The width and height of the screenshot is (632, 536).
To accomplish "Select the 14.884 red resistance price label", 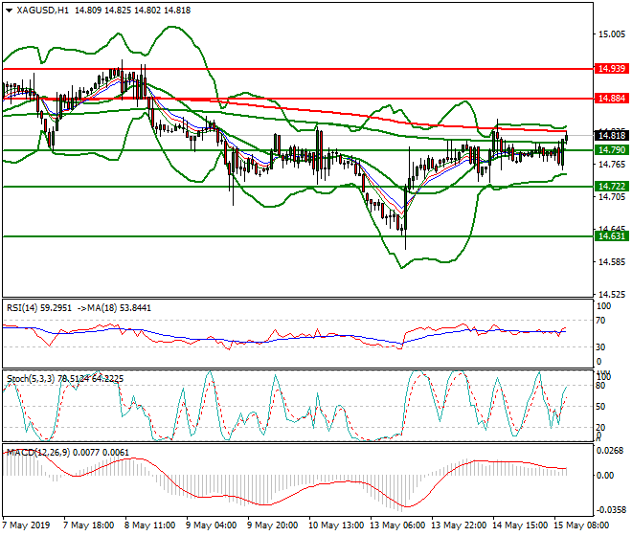I will 612,99.
